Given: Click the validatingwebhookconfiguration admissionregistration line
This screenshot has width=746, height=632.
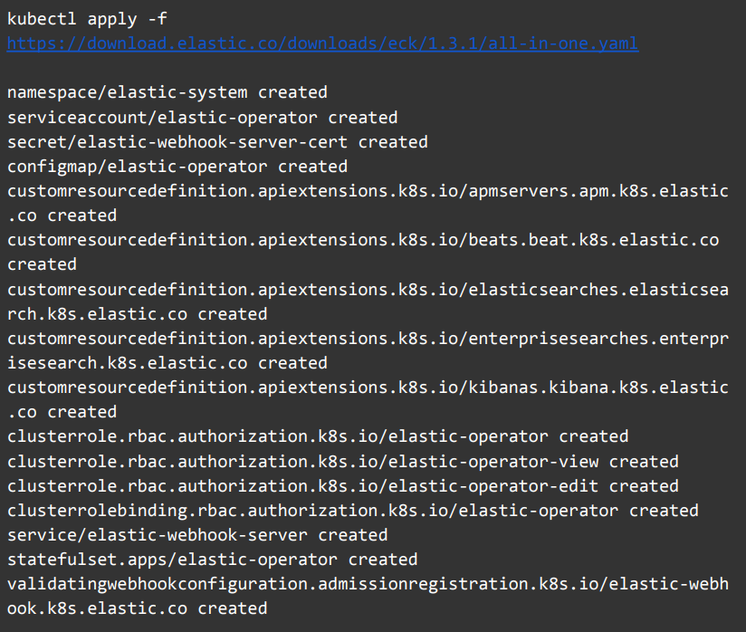Looking at the screenshot, I should click(x=368, y=584).
